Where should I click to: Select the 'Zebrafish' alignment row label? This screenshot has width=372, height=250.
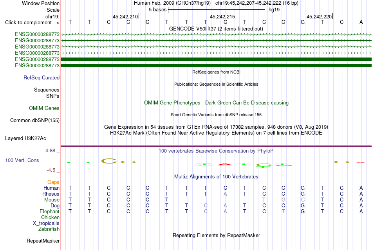[x=49, y=229]
